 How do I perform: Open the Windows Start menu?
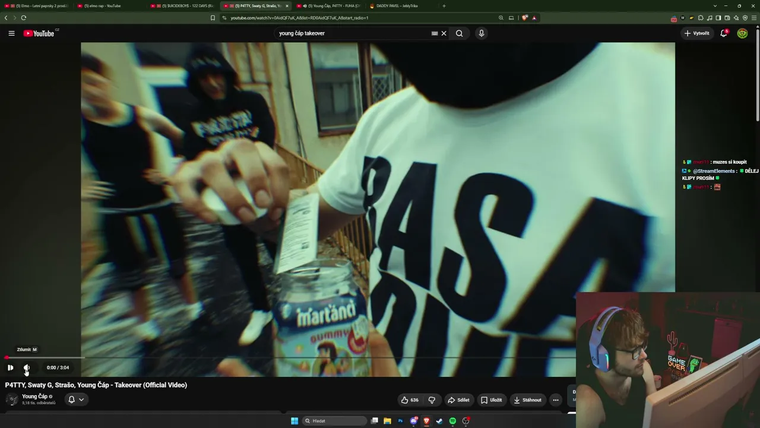coord(294,421)
